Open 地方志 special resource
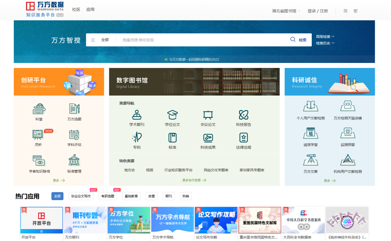 click(x=129, y=170)
